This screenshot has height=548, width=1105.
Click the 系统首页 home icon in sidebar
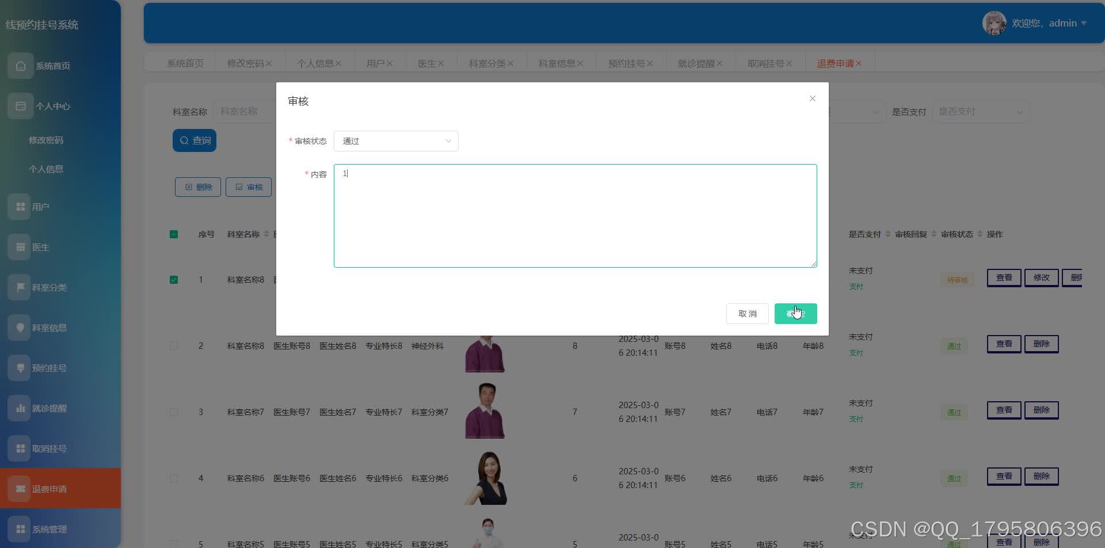click(x=20, y=66)
